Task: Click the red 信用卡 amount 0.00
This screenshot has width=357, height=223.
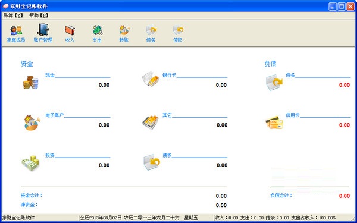Action: (x=345, y=125)
